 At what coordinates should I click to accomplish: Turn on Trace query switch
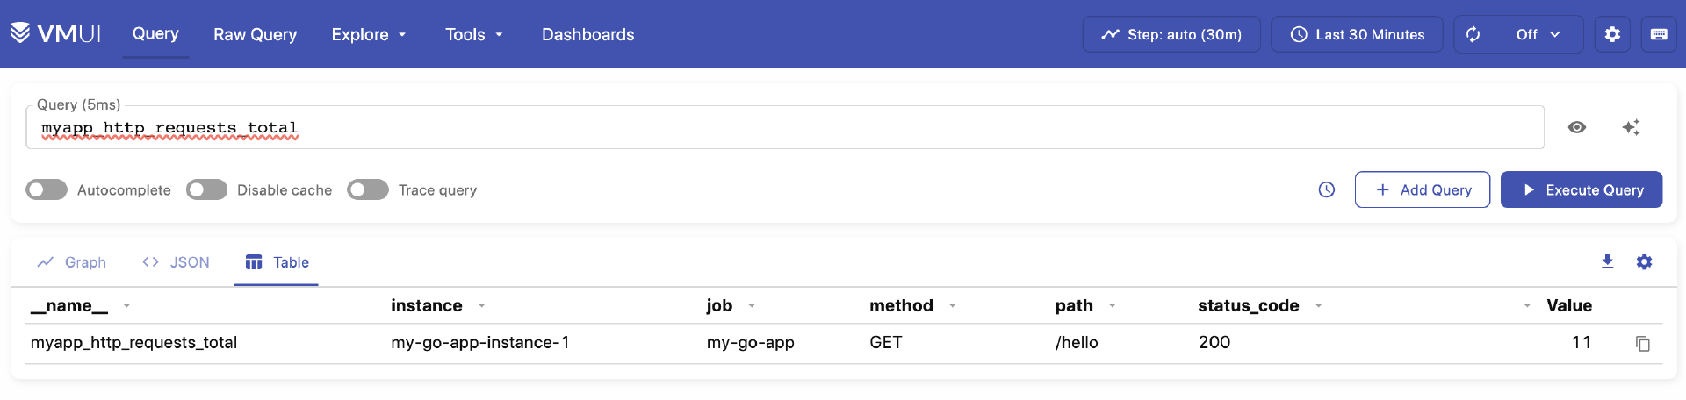368,189
